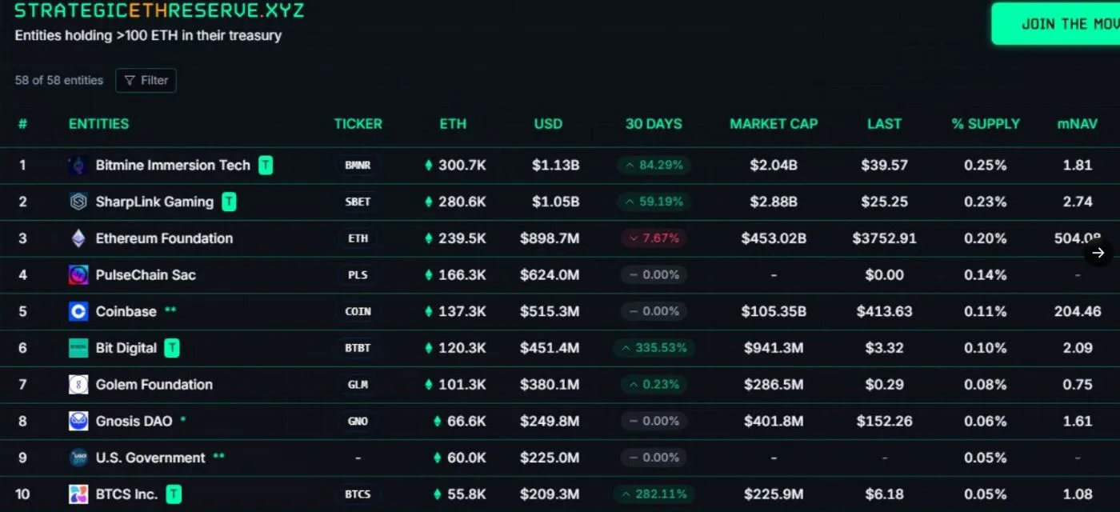The image size is (1120, 512).
Task: Select the Ethereum Foundation diamond logo
Action: coord(78,238)
